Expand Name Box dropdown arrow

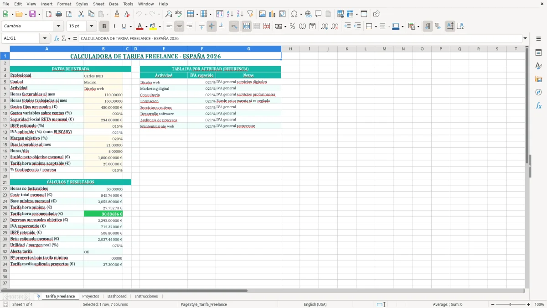45,38
